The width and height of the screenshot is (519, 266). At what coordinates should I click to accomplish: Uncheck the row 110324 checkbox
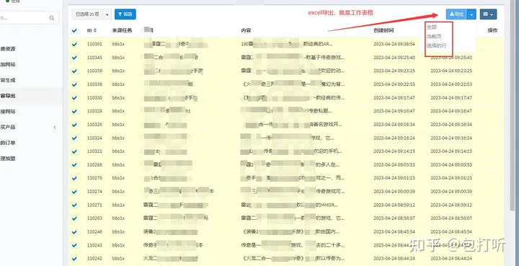point(74,138)
